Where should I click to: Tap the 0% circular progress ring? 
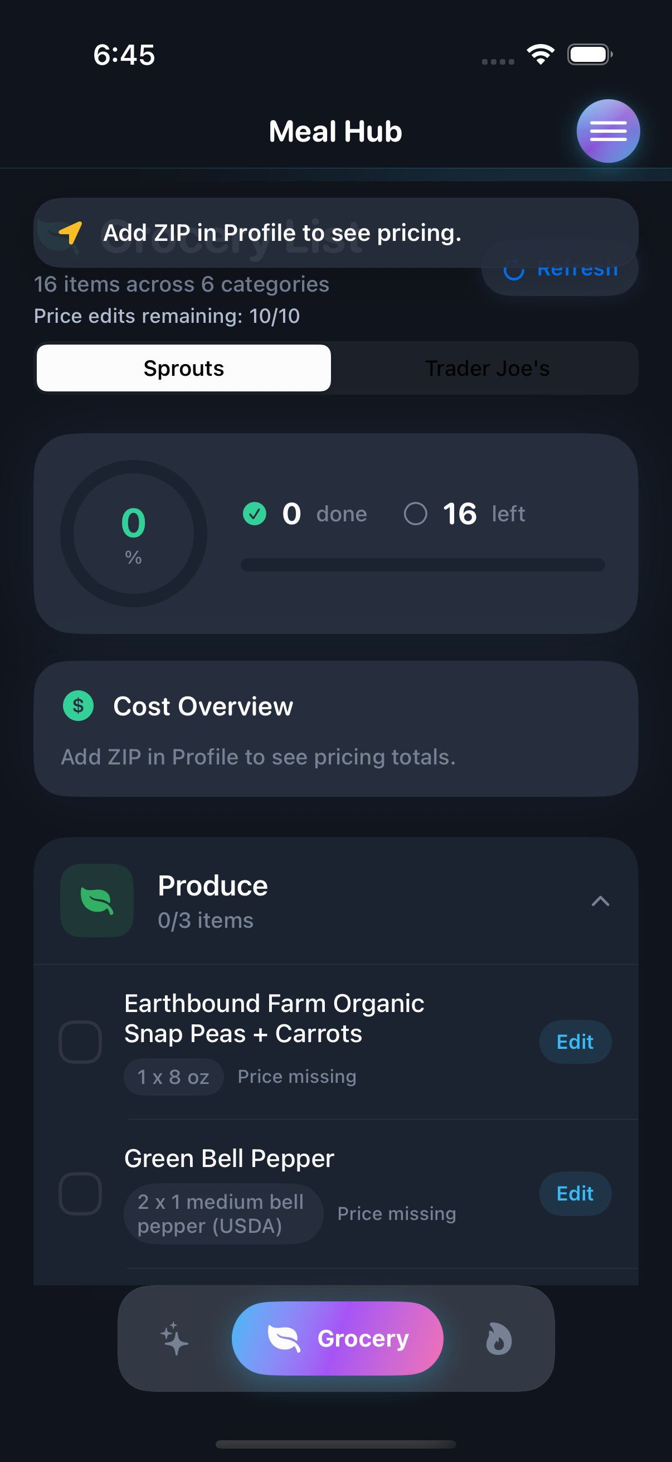click(134, 534)
